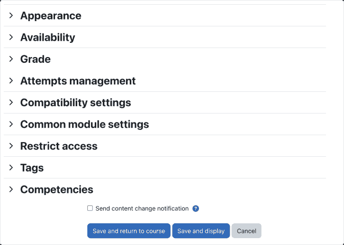
Task: Expand the Grade section chevron
Action: (11, 59)
